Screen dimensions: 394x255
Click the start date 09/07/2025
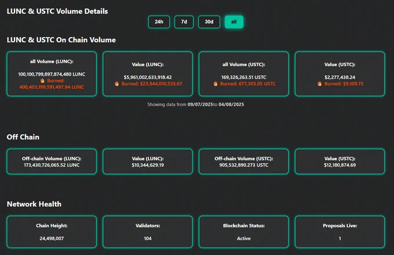(x=200, y=105)
